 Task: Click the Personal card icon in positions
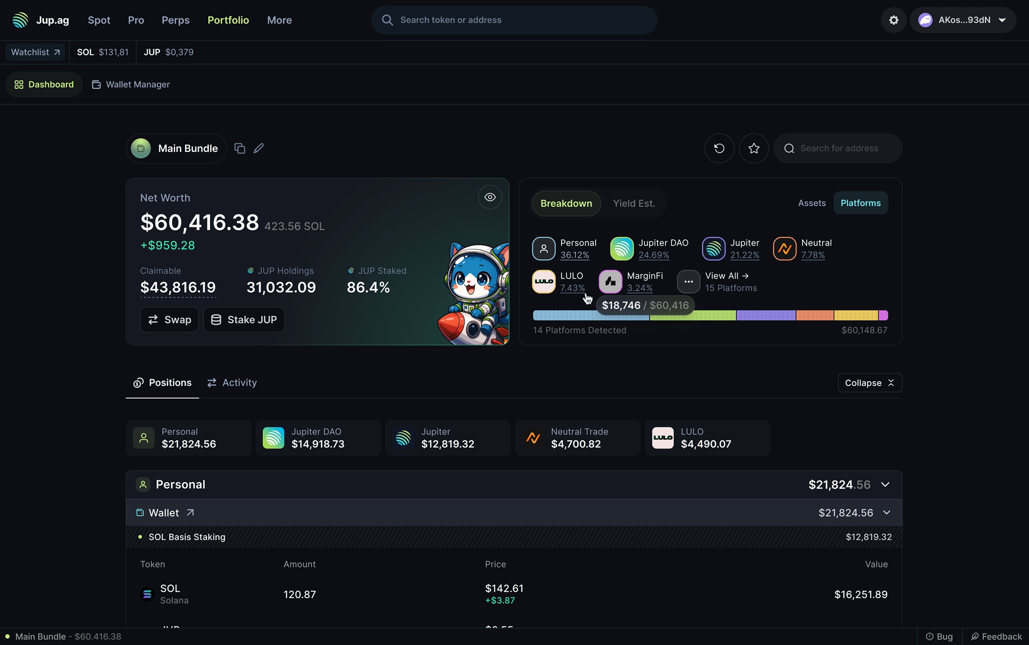pos(144,438)
